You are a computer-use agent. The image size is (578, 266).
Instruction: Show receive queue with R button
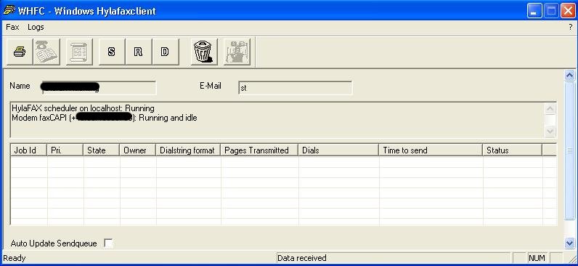(138, 52)
